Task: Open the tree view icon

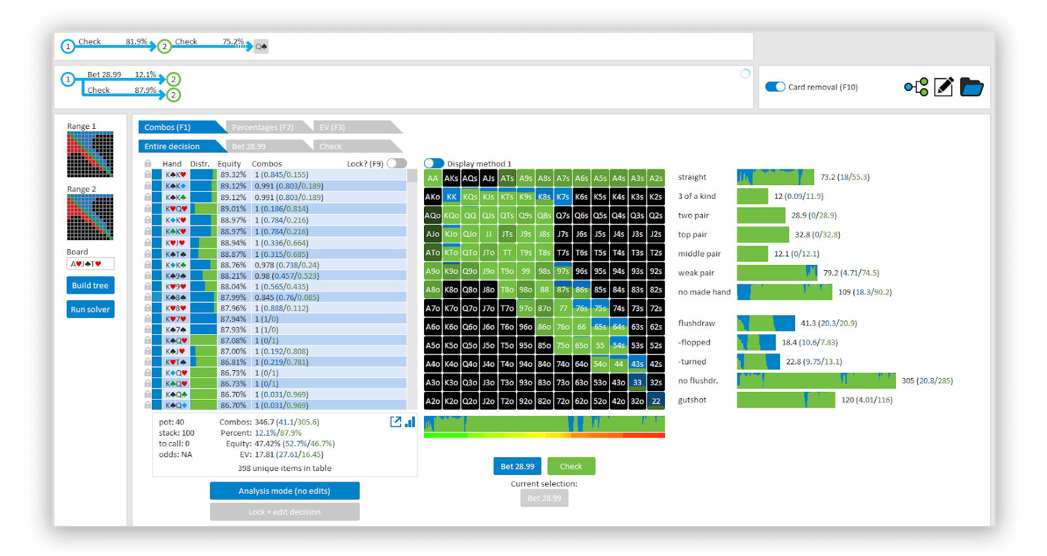Action: (916, 87)
